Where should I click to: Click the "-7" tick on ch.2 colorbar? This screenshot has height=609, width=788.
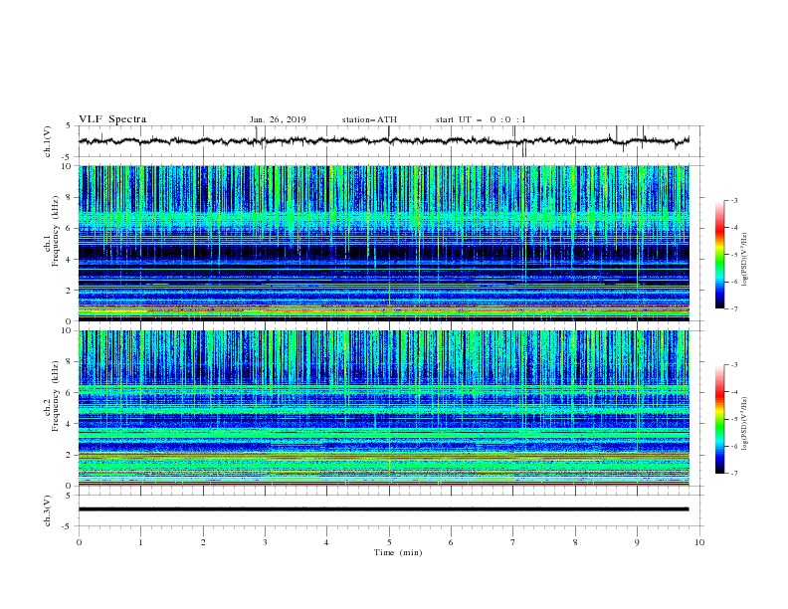coord(733,474)
